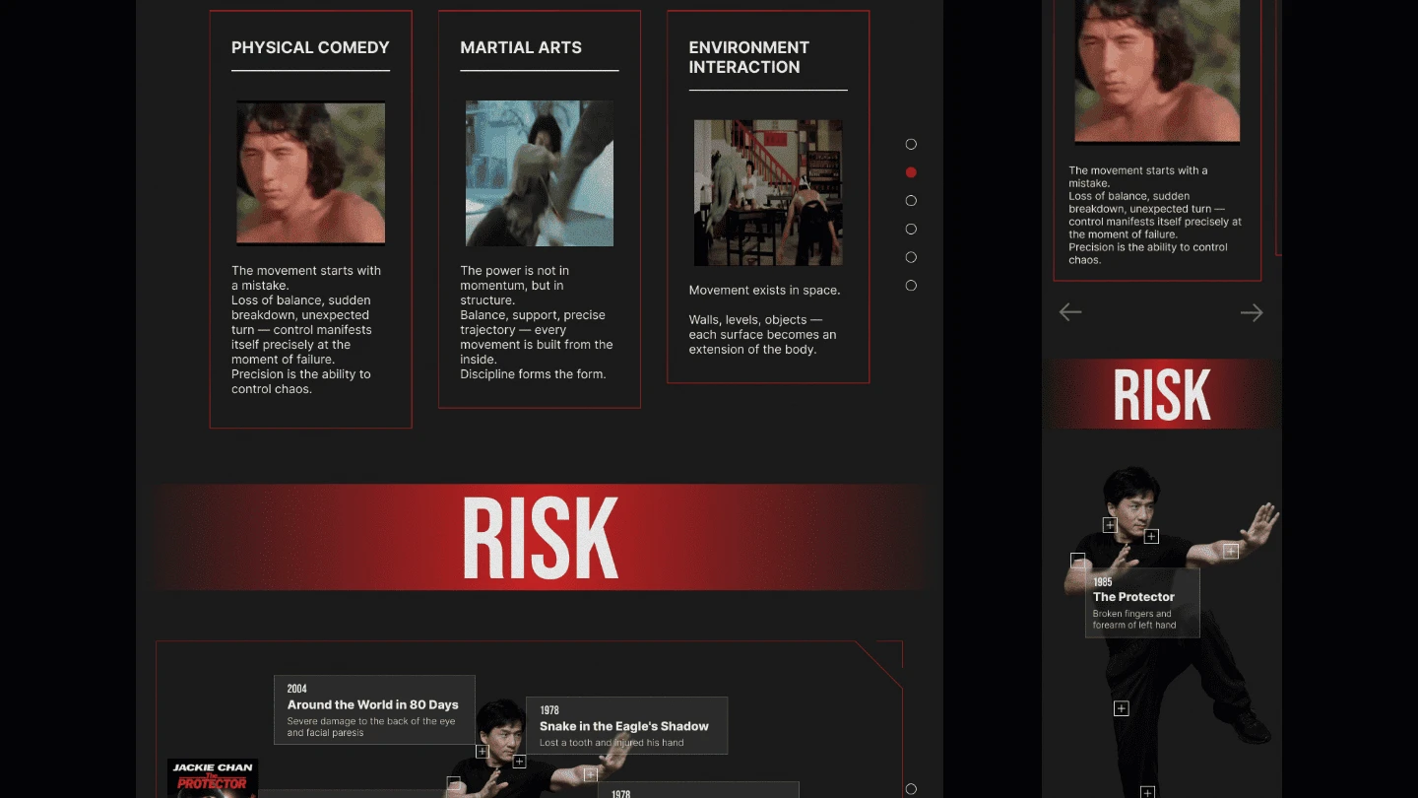Image resolution: width=1418 pixels, height=798 pixels.
Task: Select the active red pagination dot
Action: tap(911, 171)
